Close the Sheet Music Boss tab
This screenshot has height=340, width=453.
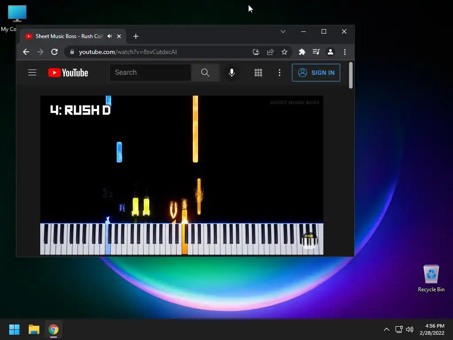pos(119,36)
